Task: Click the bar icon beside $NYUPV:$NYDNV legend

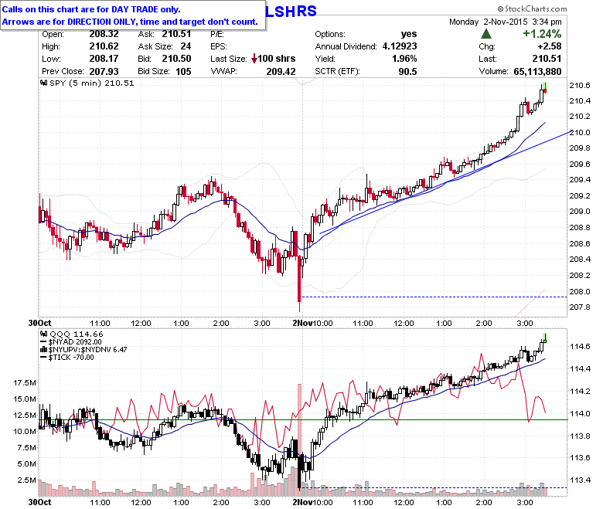Action: pos(44,350)
